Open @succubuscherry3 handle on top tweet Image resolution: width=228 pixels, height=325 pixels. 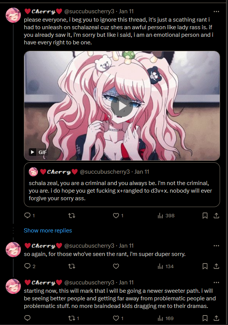[89, 11]
